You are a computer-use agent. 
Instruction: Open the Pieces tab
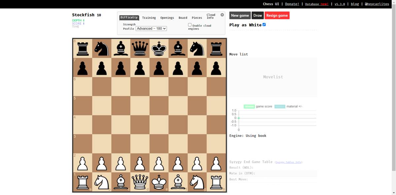(x=197, y=17)
